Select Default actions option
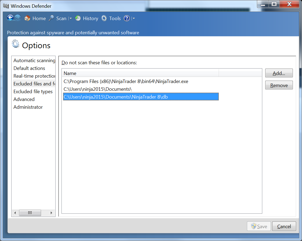 coord(34,68)
